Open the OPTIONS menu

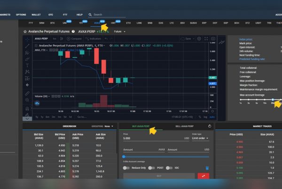pos(21,15)
